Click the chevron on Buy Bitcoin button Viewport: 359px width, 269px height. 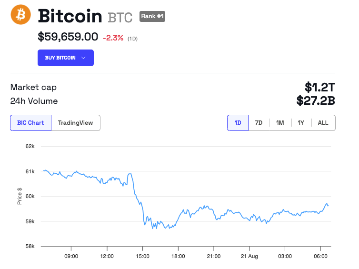84,58
